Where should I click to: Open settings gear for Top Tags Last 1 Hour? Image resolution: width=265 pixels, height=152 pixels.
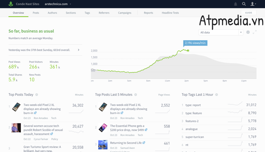point(217,95)
